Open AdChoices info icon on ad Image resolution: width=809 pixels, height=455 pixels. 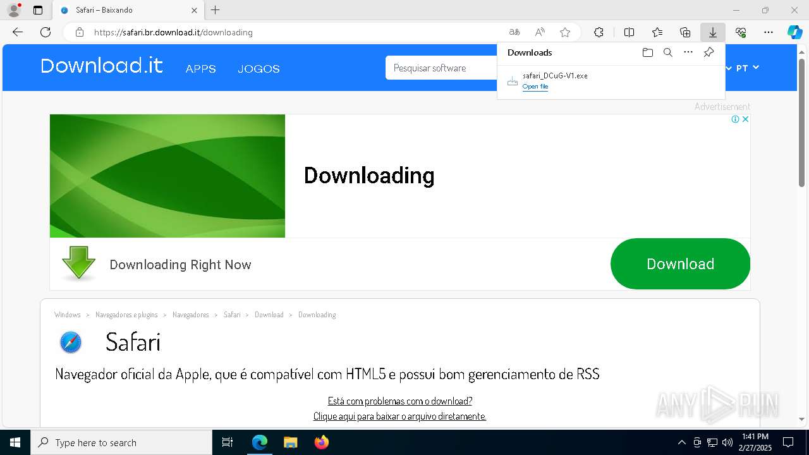[736, 119]
